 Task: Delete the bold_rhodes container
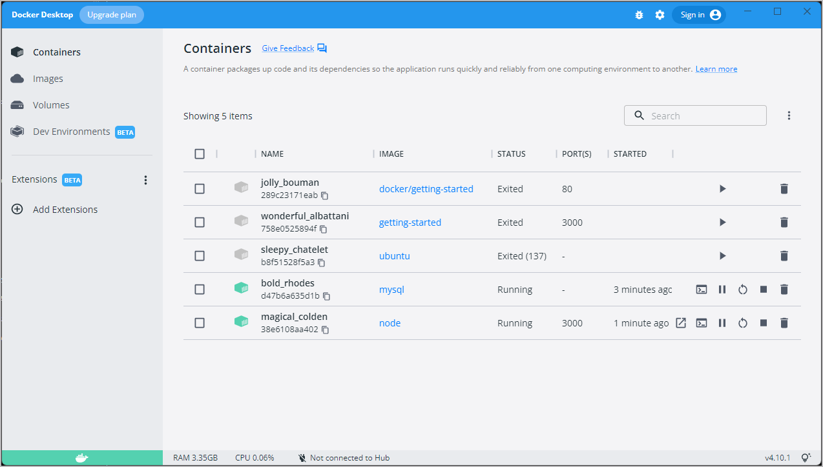click(784, 290)
